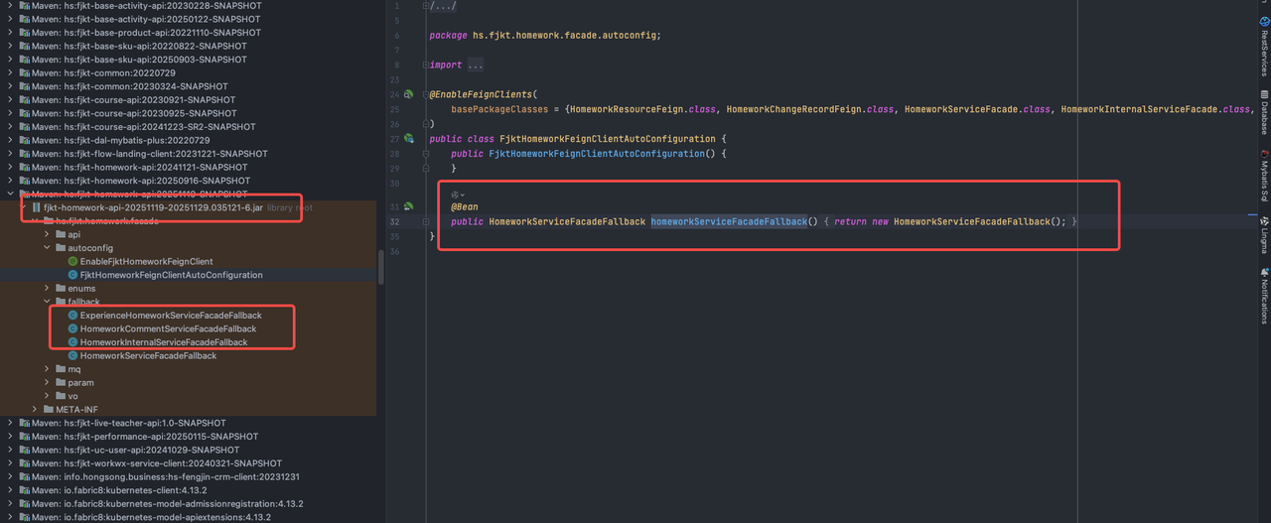Click the folder icon of META-INF
The width and height of the screenshot is (1271, 523).
48,409
